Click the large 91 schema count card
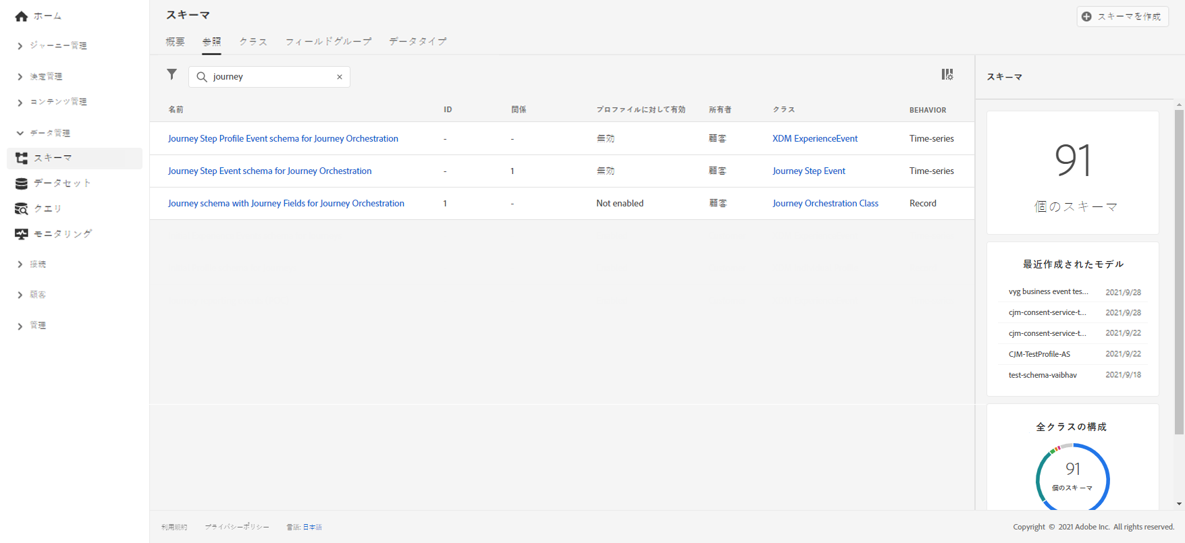This screenshot has width=1185, height=543. click(1073, 173)
